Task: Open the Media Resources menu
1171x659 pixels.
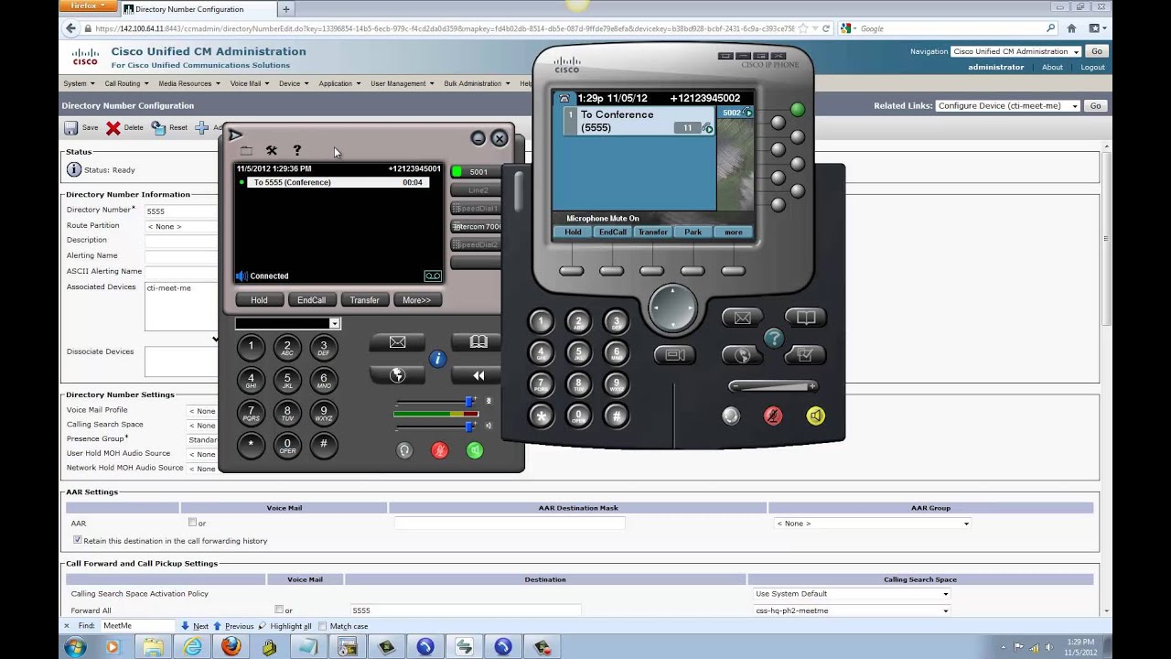Action: coord(189,83)
